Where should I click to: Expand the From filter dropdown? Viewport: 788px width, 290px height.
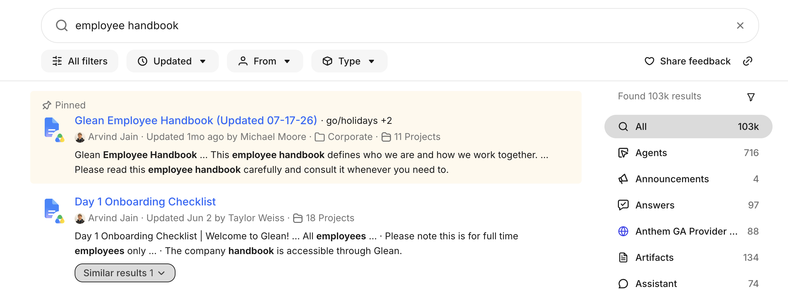pos(265,61)
